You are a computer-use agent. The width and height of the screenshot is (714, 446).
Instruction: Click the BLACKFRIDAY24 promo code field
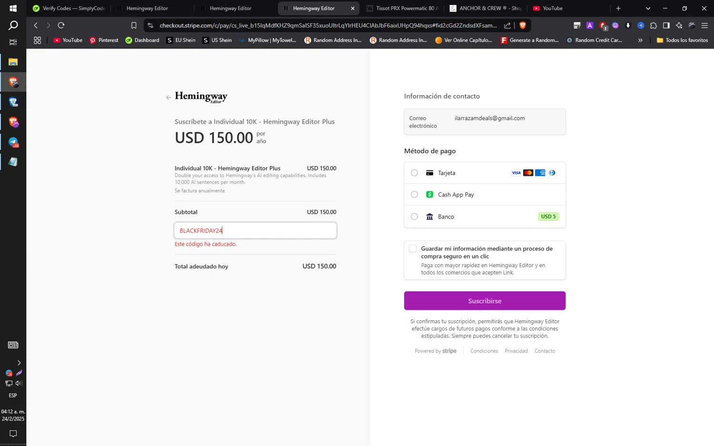(255, 230)
